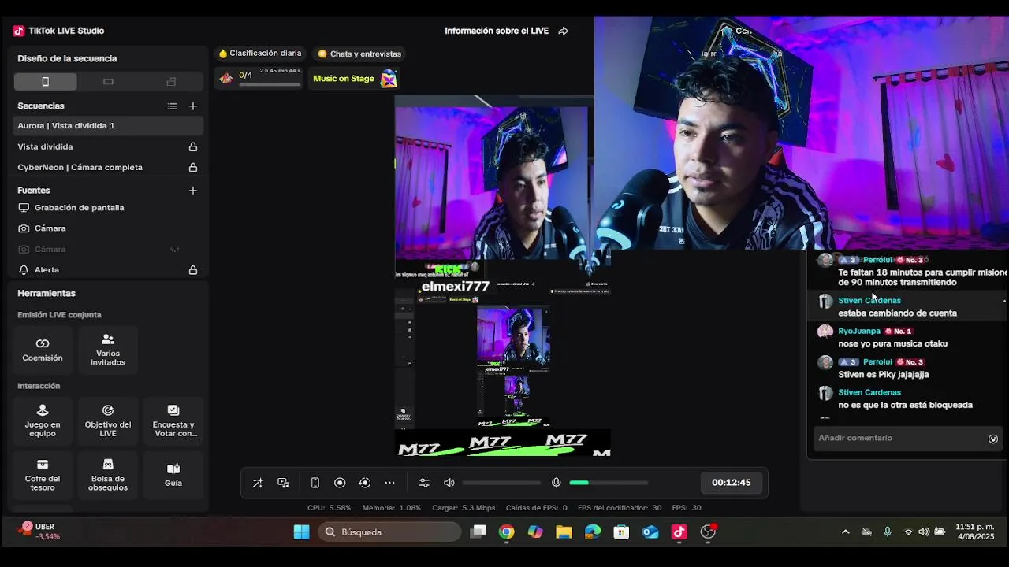1009x567 pixels.
Task: Open the 0/4 missions progress card
Action: click(x=259, y=78)
